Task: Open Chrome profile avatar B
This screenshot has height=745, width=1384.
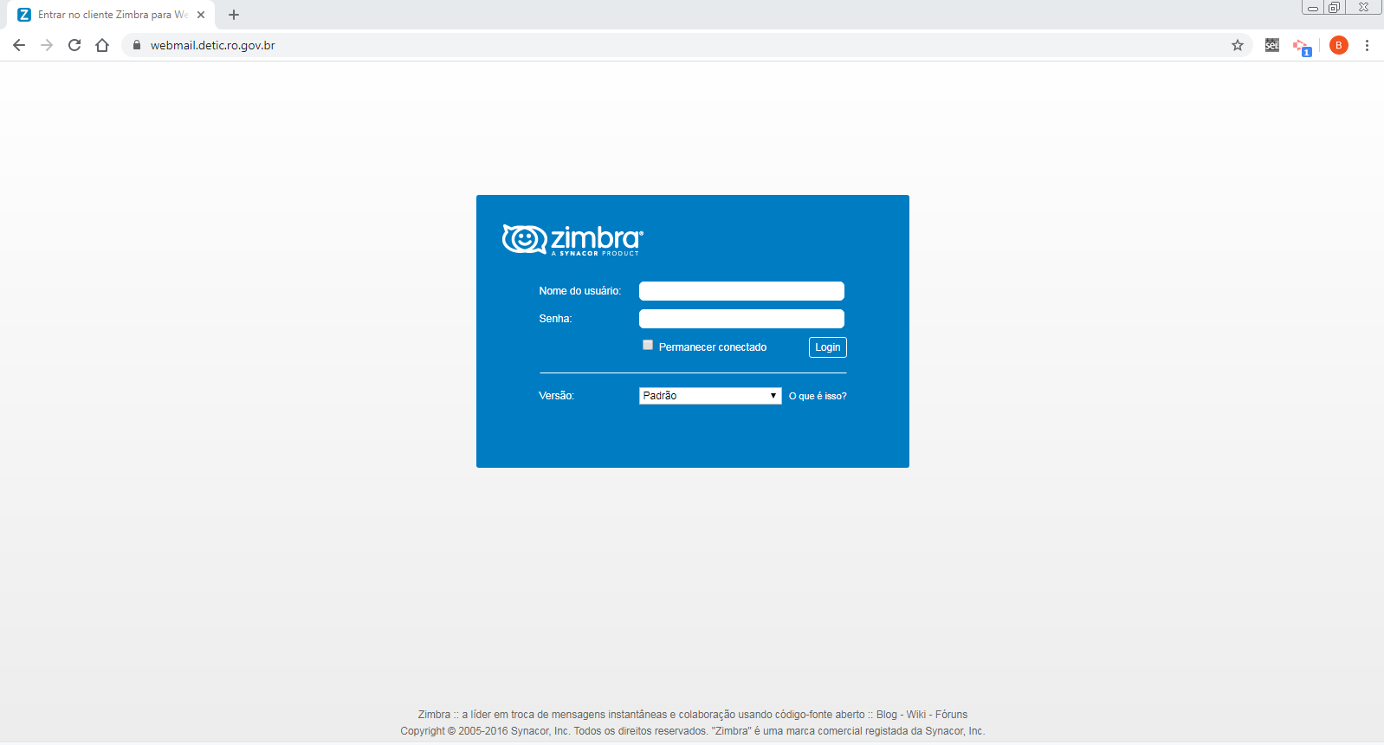Action: pyautogui.click(x=1339, y=45)
